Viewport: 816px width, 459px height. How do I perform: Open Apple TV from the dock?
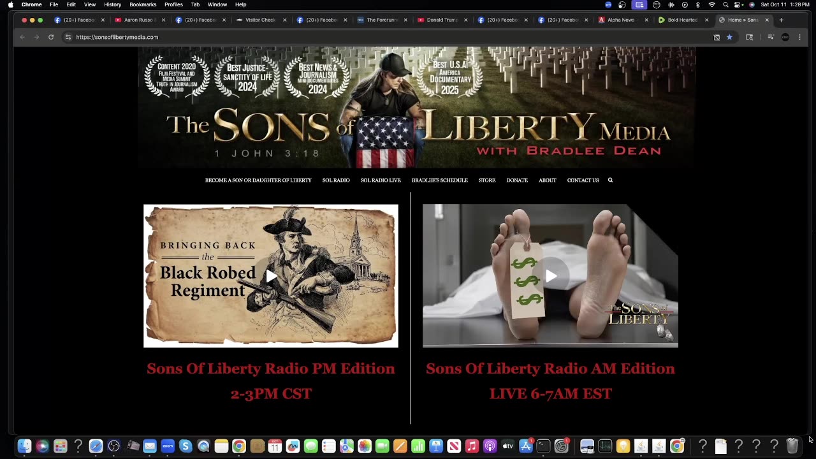pos(507,446)
